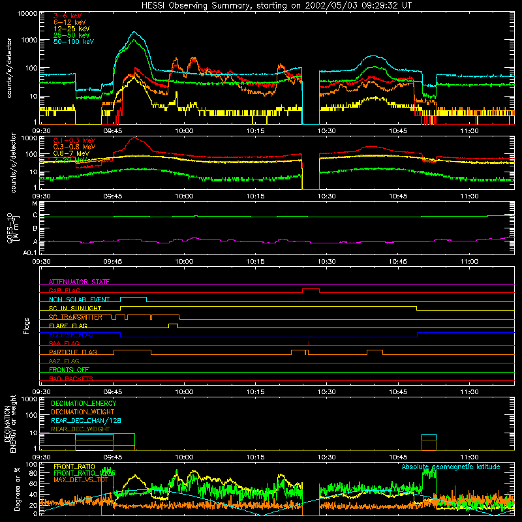Screen dimensions: 522x522
Task: Select the green 7-20 MeV legend label
Action: click(x=70, y=160)
